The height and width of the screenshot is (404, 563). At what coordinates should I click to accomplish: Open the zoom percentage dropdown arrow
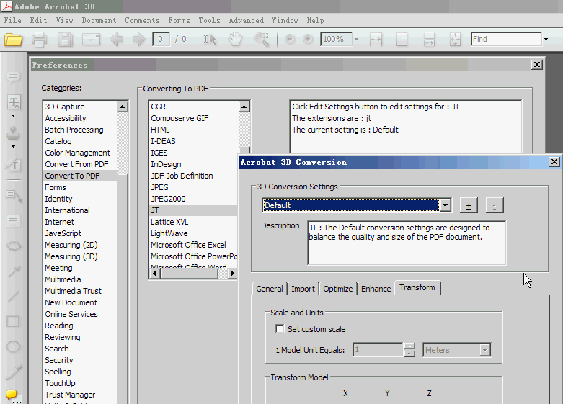pos(356,39)
